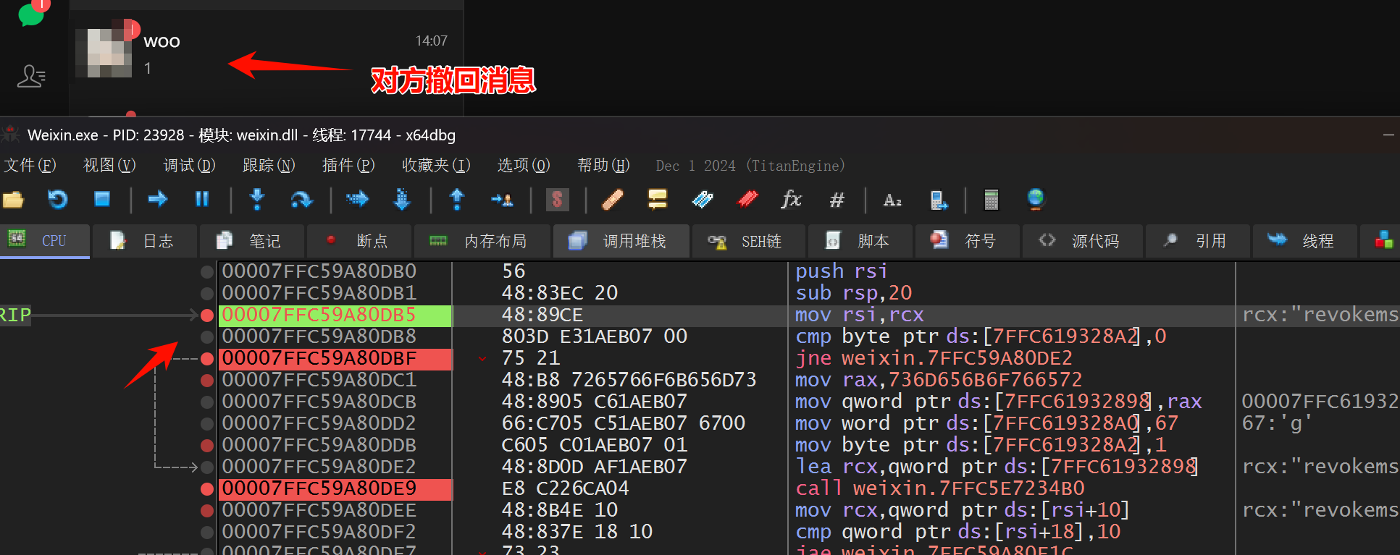Viewport: 1400px width, 555px height.
Task: Toggle breakpoint dot at 00007FFC59A80DE9
Action: click(207, 488)
